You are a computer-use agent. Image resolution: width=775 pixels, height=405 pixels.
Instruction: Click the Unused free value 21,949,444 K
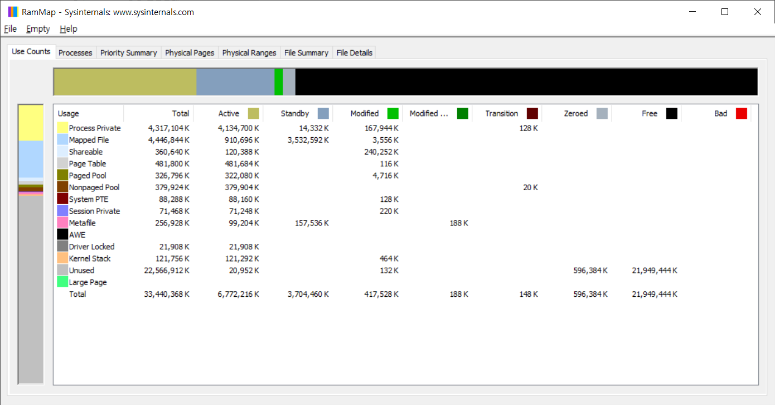(655, 270)
